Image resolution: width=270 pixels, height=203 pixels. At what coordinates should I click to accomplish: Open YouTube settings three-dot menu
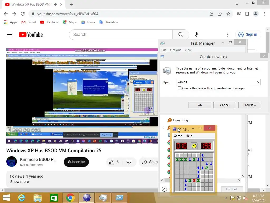click(228, 35)
